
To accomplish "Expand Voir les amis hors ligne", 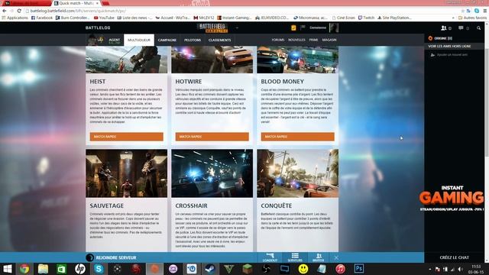I will (449, 46).
